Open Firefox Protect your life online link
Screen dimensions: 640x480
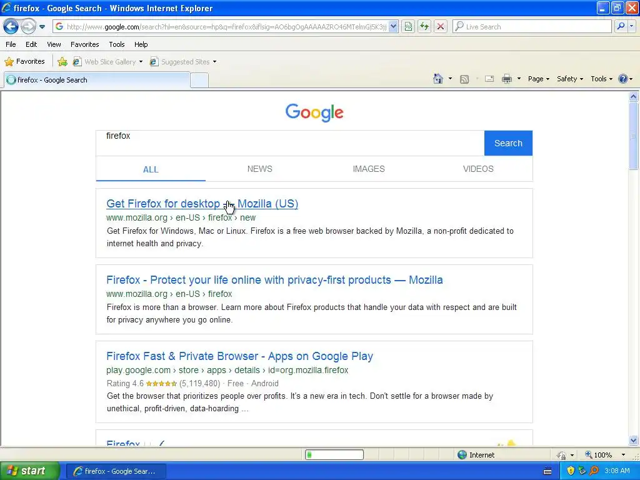tap(274, 280)
